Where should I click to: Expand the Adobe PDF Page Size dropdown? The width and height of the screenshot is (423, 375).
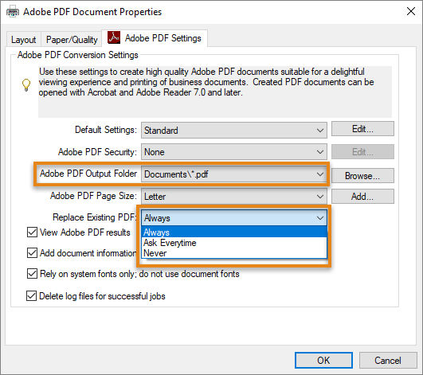(x=234, y=197)
